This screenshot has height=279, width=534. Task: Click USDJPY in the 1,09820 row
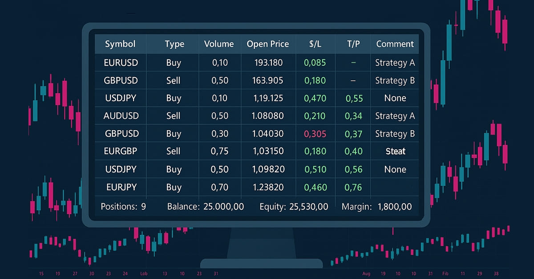click(x=121, y=169)
